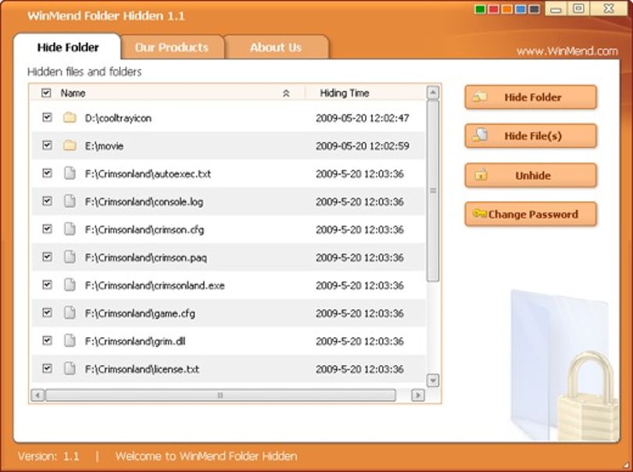Click the horizontal scroll right arrow

click(418, 395)
